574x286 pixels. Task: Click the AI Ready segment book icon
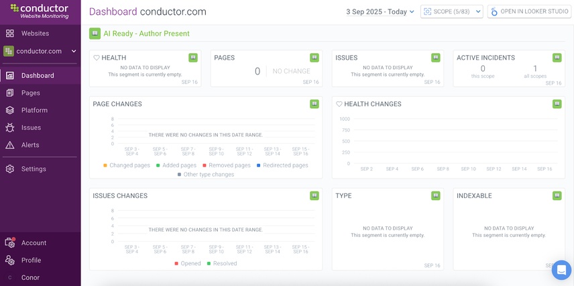[95, 34]
